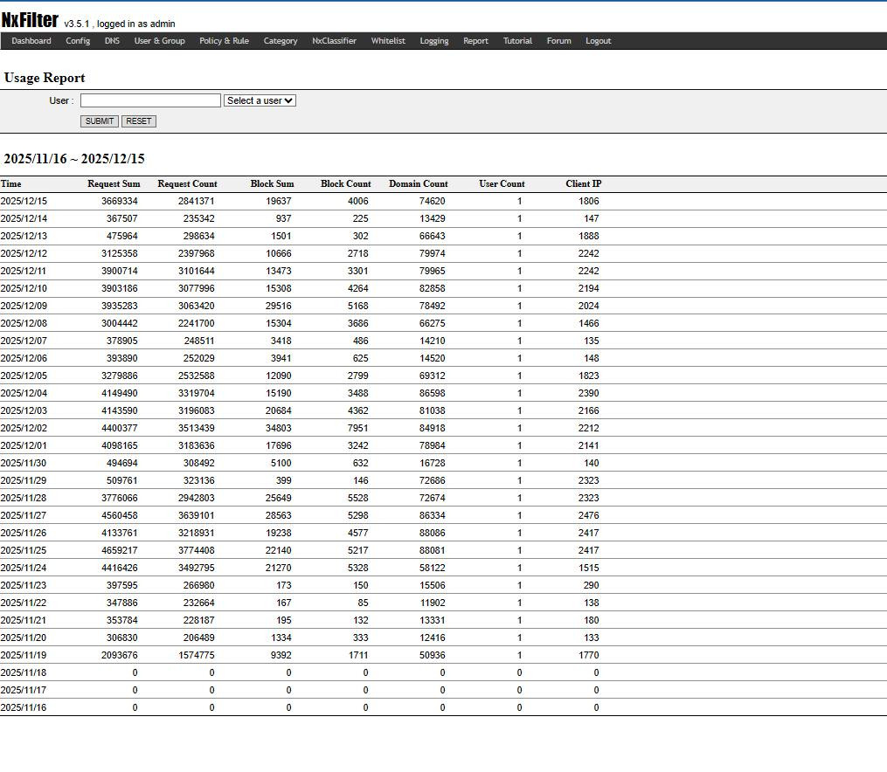Expand the 'Select a user' dropdown
The height and width of the screenshot is (772, 887).
point(260,100)
